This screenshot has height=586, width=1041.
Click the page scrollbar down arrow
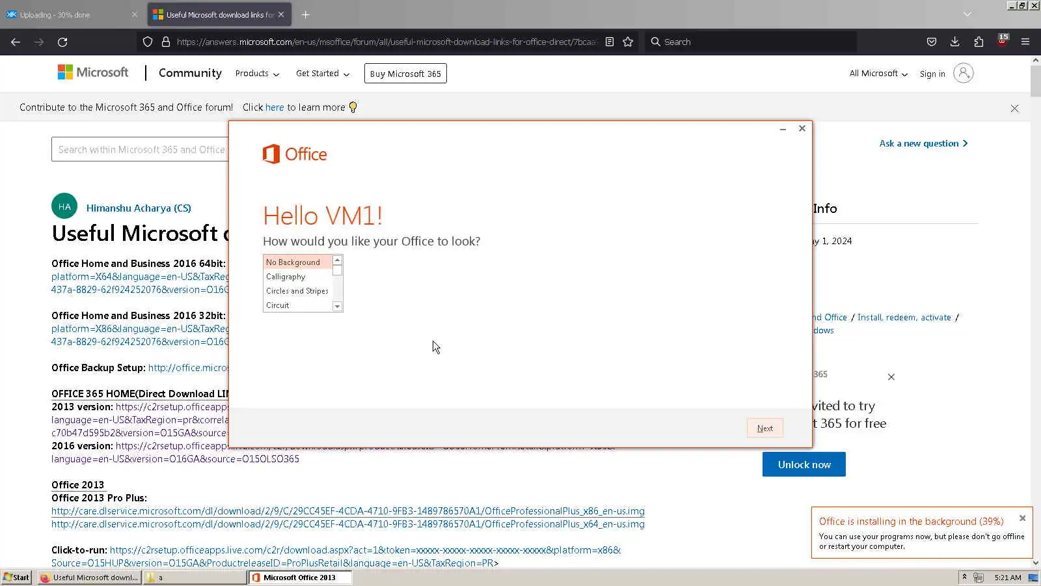[x=1036, y=563]
